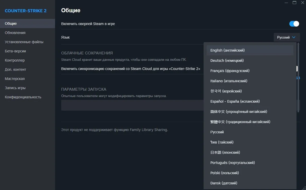Image resolution: width=306 pixels, height=190 pixels.
Task: Go to the Бета-версии tab
Action: 27,51
